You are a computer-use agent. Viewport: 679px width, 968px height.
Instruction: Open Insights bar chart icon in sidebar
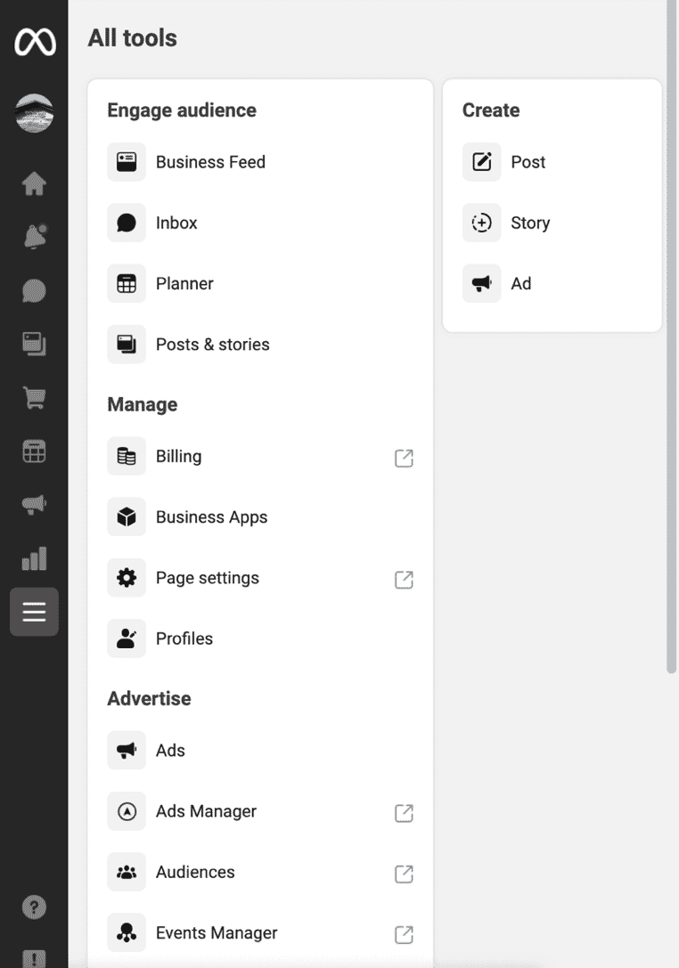coord(34,558)
